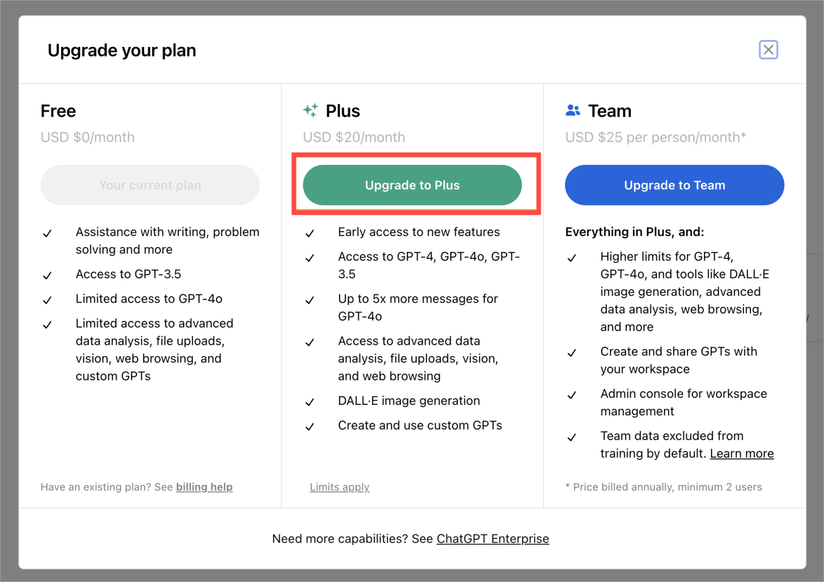This screenshot has height=582, width=824.
Task: Open the billing help link
Action: pyautogui.click(x=204, y=487)
